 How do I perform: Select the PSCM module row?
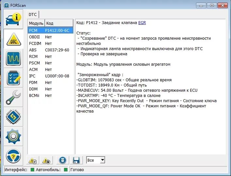click(x=50, y=63)
